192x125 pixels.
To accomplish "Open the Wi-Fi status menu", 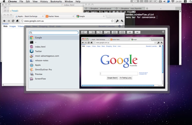I will [173, 1].
